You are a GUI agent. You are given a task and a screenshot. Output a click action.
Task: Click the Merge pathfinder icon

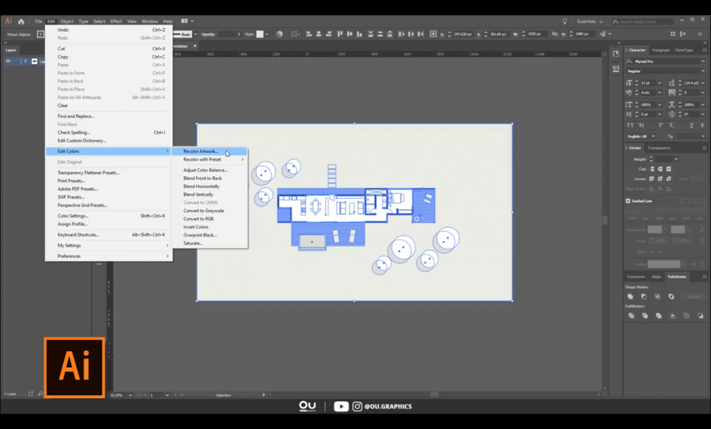[658, 316]
